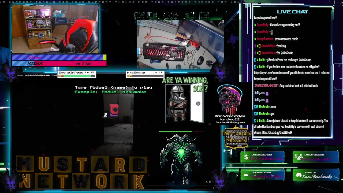343x193 pixels.
Task: Click the latest gifted sub name SouthernTrucka
Action: (x=266, y=176)
